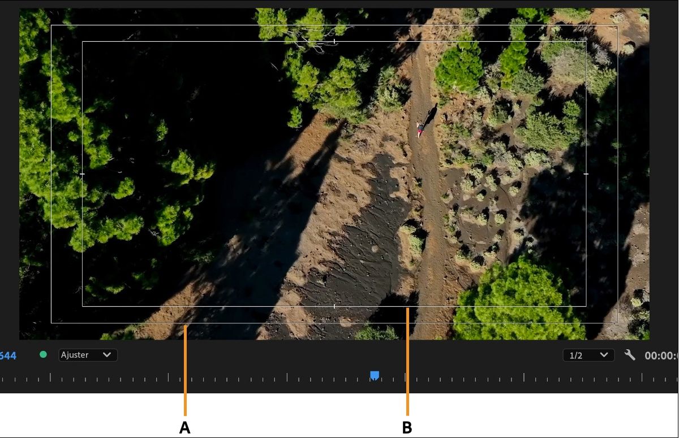Expand the chevron next to Ajuster
This screenshot has width=679, height=438.
pos(106,355)
